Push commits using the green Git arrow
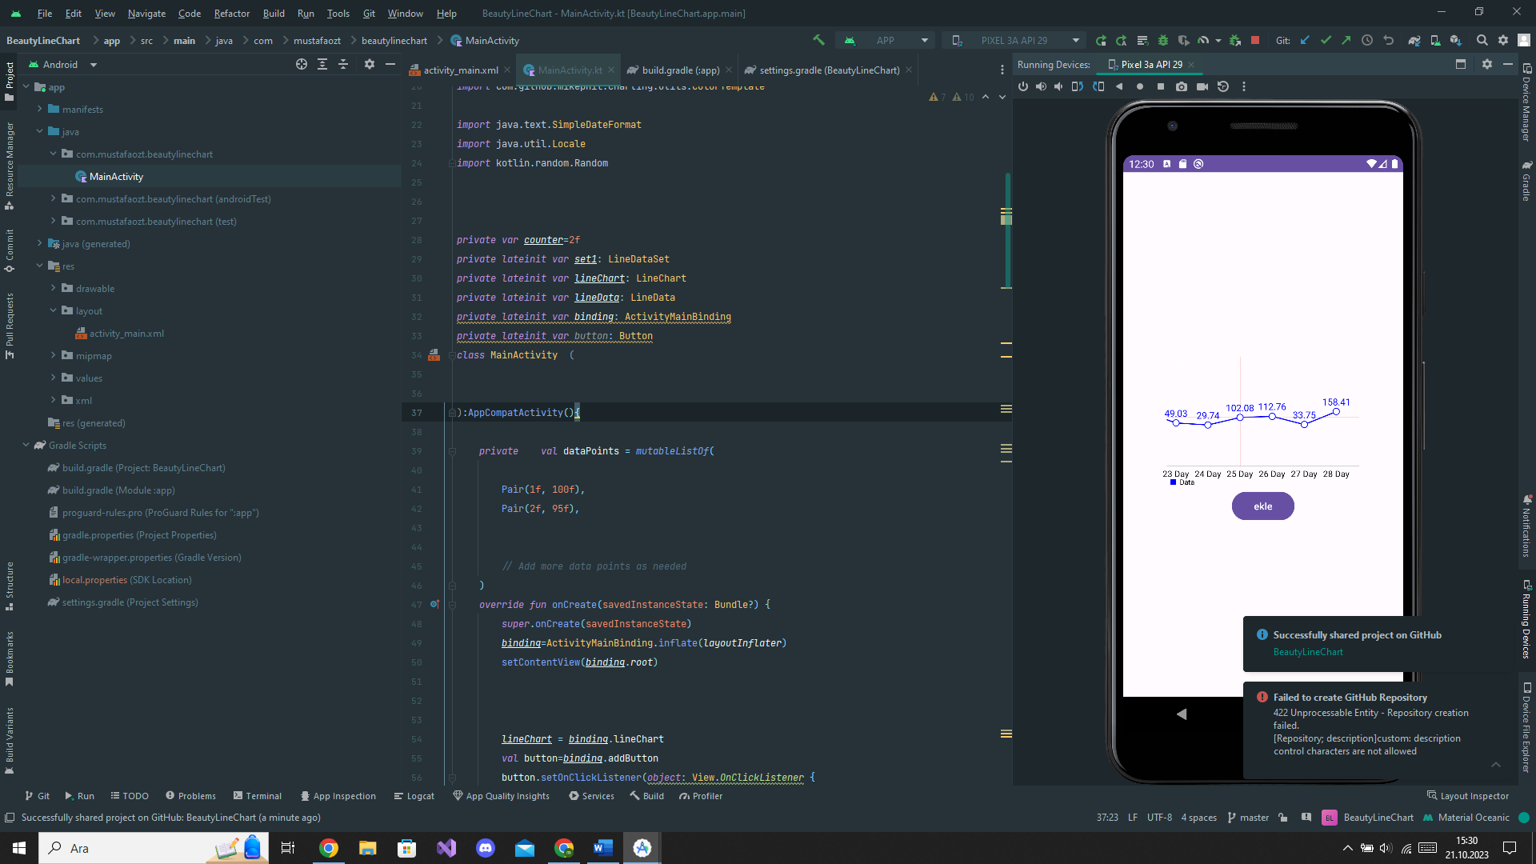Image resolution: width=1536 pixels, height=864 pixels. (1347, 40)
